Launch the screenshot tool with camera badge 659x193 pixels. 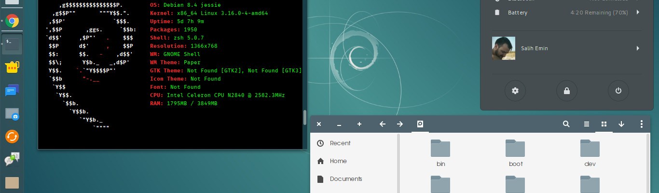point(12,114)
